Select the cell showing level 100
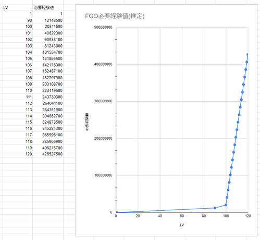This screenshot has width=260, height=240. pyautogui.click(x=17, y=27)
